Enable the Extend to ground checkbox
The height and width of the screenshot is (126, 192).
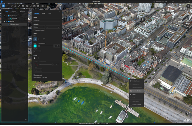coord(34,30)
